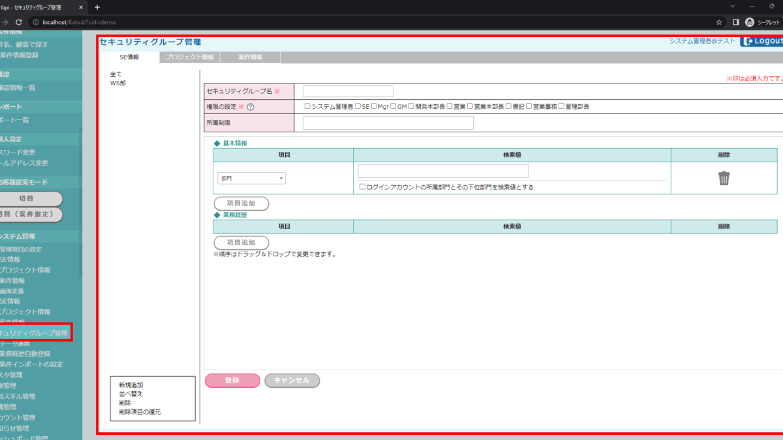Image resolution: width=783 pixels, height=440 pixels.
Task: Reload the page with the browser refresh icon
Action: (19, 22)
